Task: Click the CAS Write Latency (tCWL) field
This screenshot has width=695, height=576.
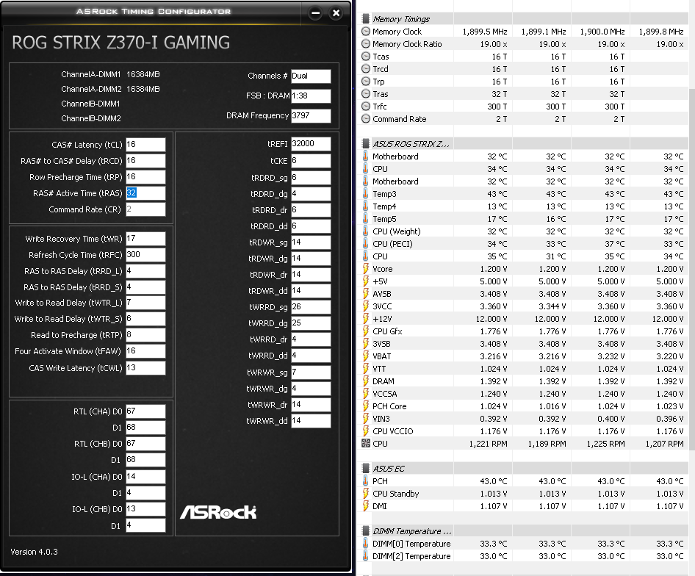Action: 145,367
